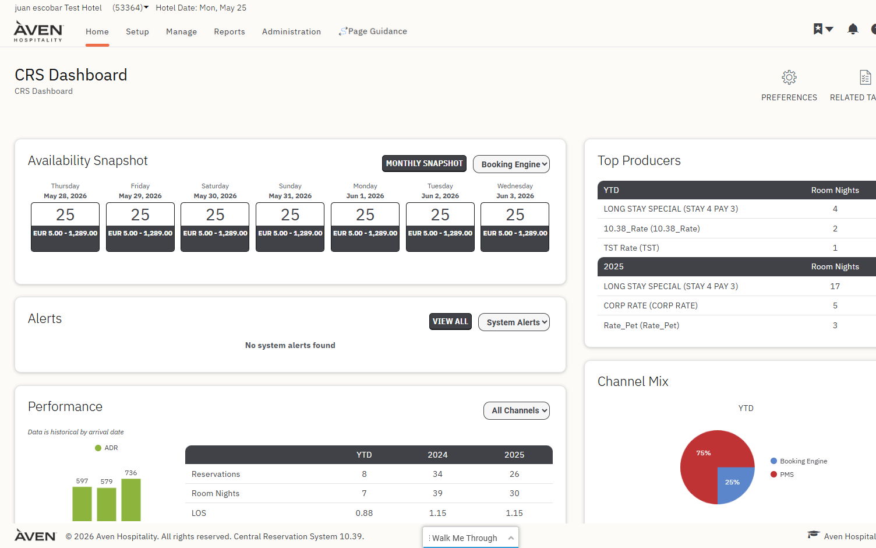Open the Reports menu
Screen dimensions: 876x548
coord(229,31)
